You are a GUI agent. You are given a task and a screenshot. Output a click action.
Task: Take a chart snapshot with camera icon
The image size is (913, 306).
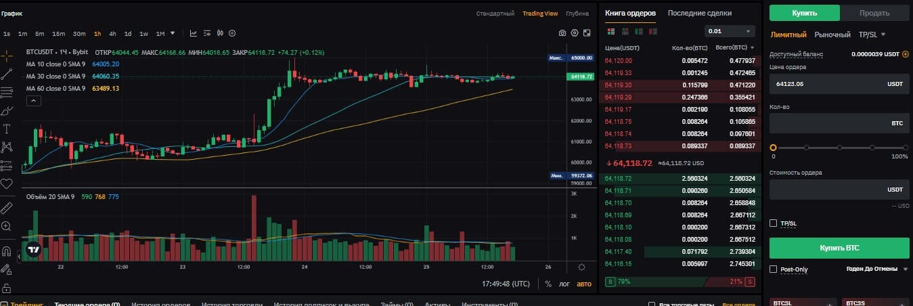coord(562,32)
